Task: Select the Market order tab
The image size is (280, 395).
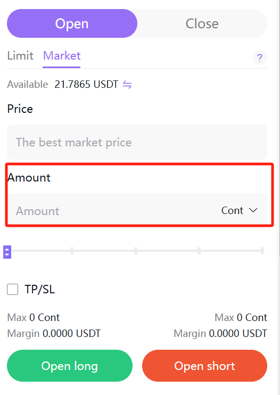Action: tap(62, 56)
